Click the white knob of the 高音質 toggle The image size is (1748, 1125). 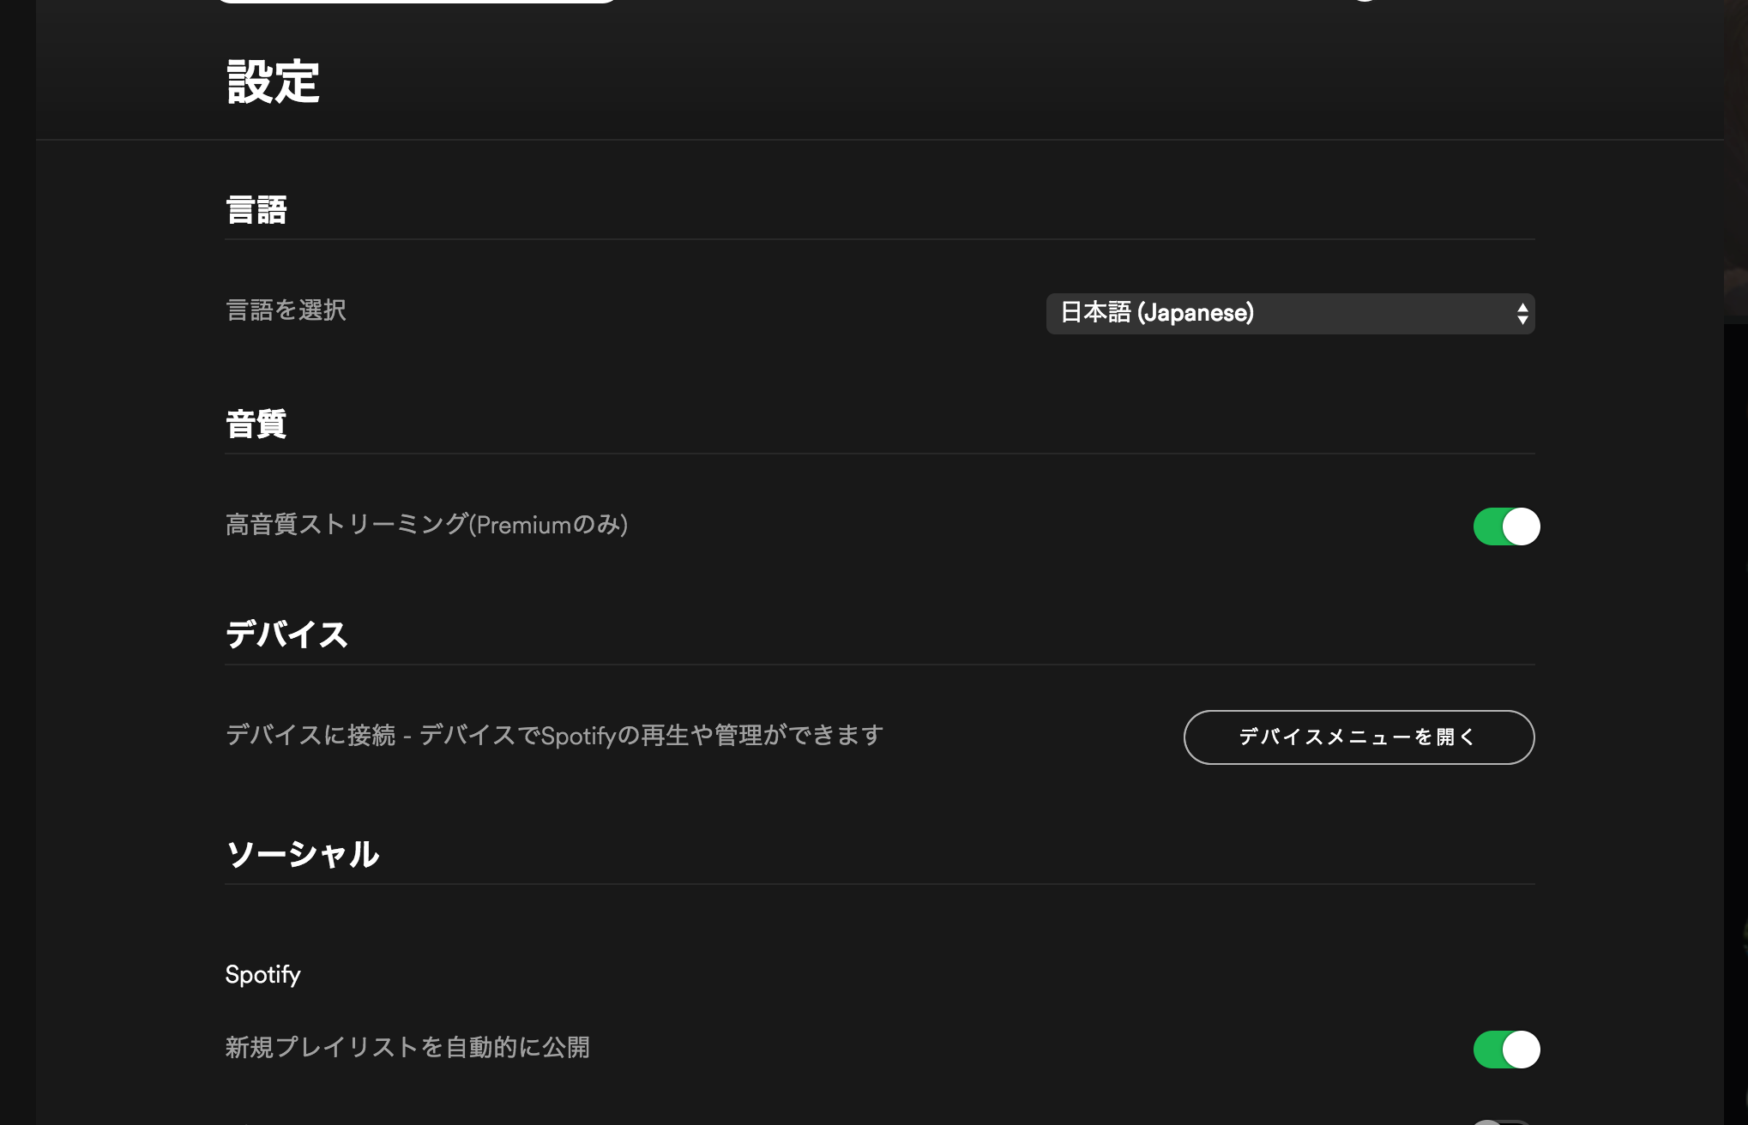click(1522, 526)
